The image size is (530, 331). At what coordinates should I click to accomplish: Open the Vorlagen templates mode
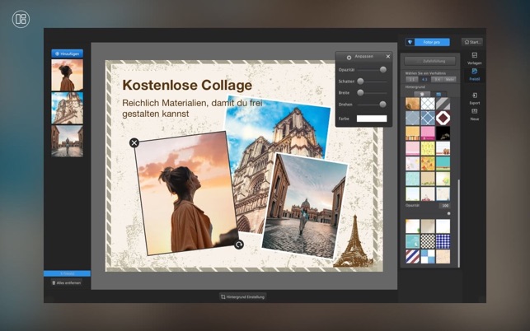[x=475, y=58]
